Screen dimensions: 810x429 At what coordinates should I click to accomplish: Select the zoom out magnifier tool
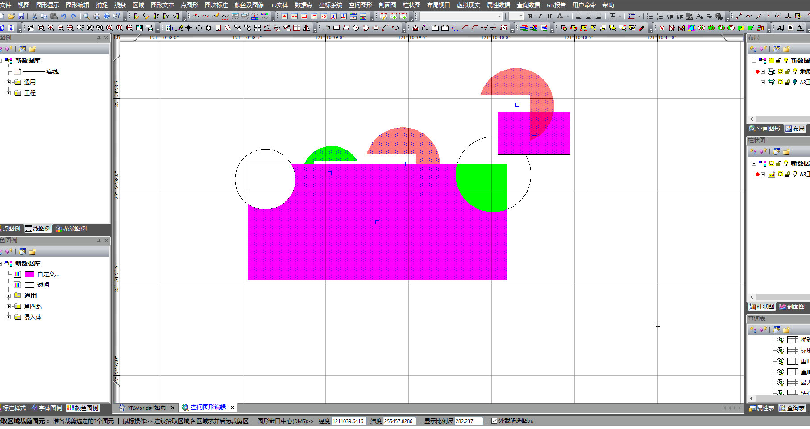[x=61, y=28]
